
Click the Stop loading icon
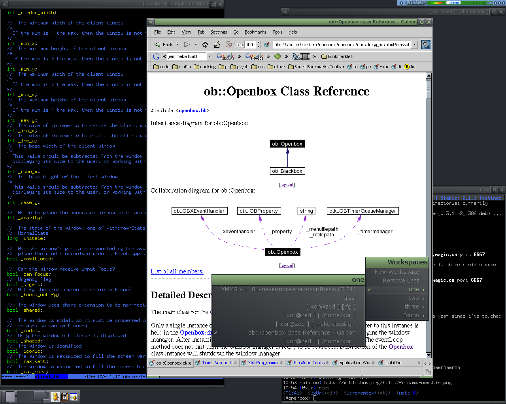pos(228,45)
